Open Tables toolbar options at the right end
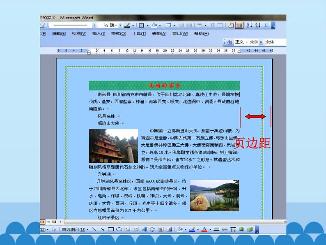This screenshot has height=245, width=326. (x=273, y=26)
